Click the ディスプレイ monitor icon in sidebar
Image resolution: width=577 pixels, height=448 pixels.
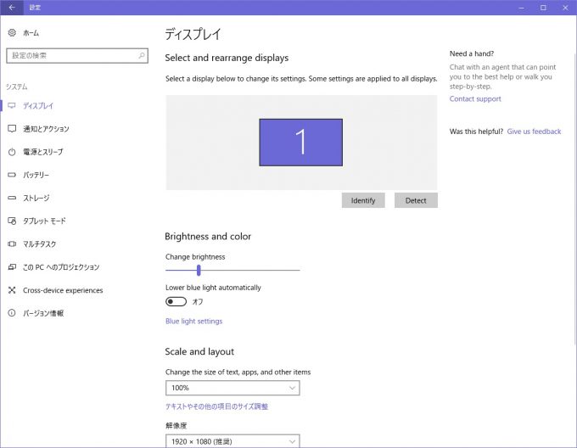(x=12, y=105)
